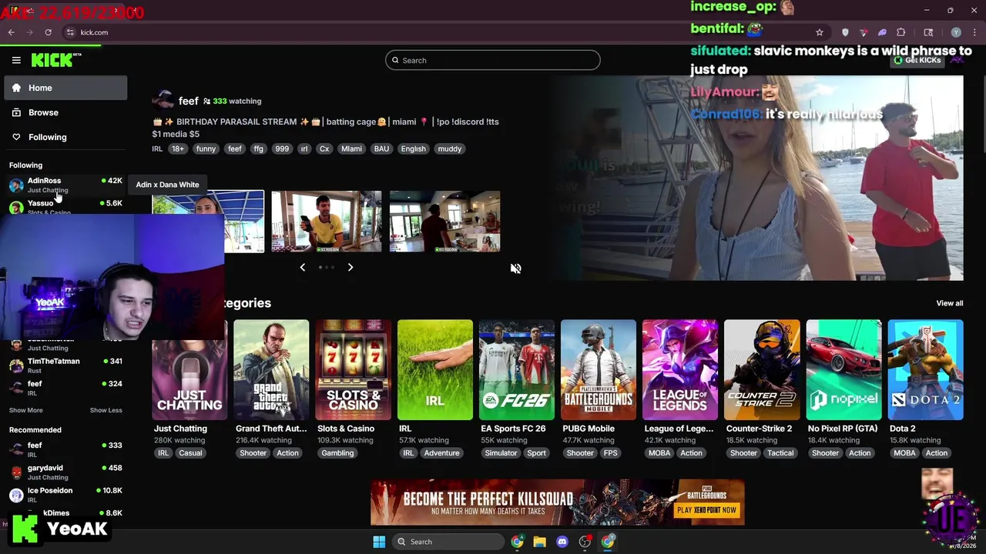The width and height of the screenshot is (986, 554).
Task: Select the Simulator tag under EA Sports FC 26
Action: pos(501,452)
